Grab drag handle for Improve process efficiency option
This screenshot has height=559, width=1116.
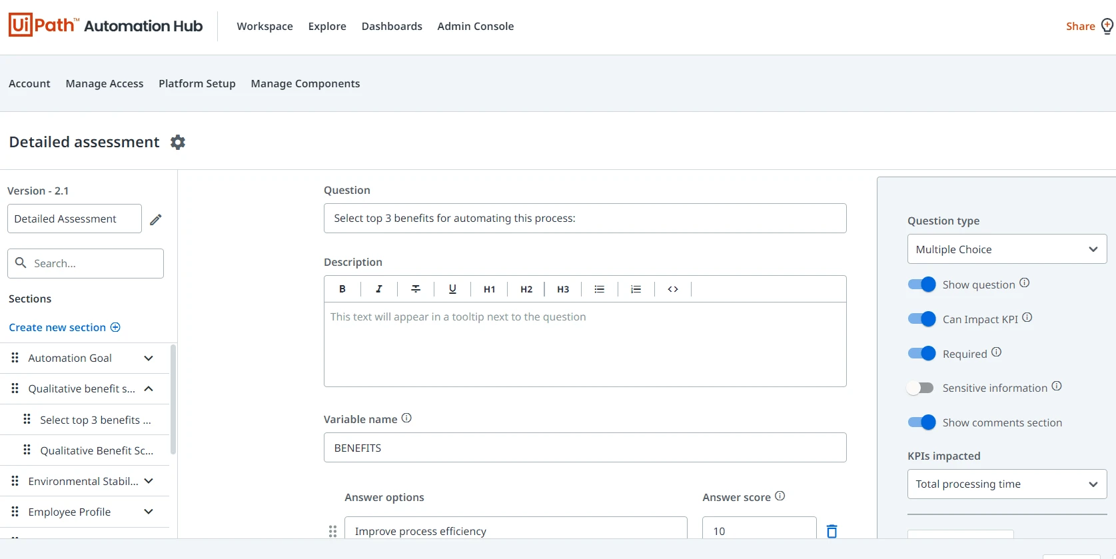pyautogui.click(x=333, y=531)
